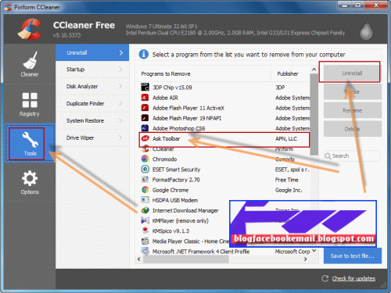Click the Delete button
The image size is (391, 293).
353,129
